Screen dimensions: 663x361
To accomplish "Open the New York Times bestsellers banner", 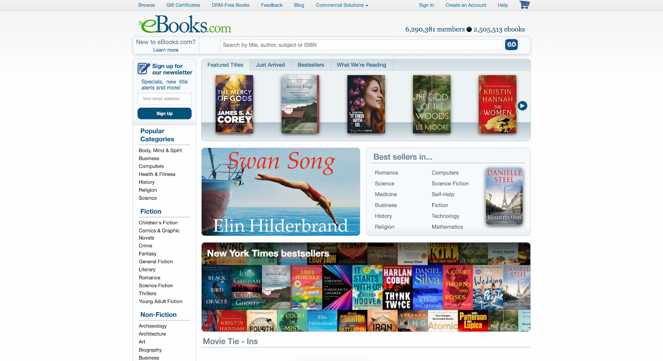I will click(x=366, y=287).
